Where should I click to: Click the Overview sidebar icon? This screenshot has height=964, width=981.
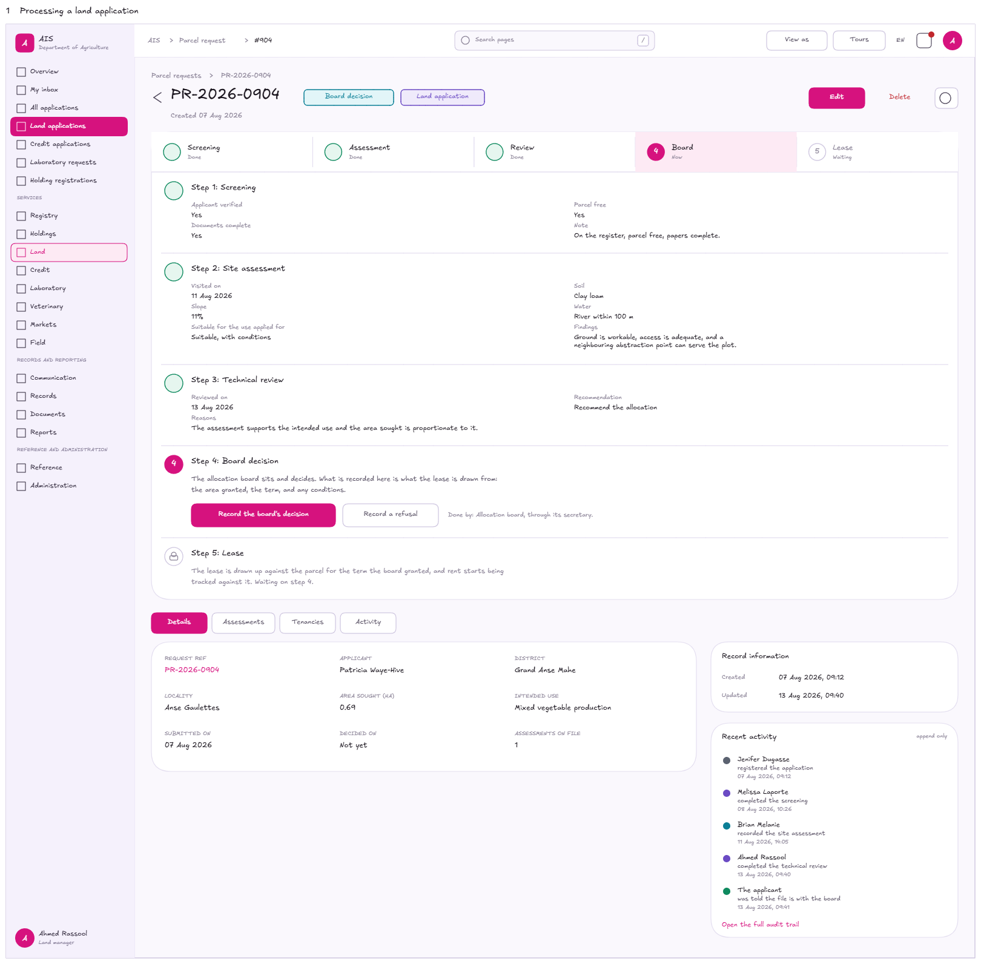(x=21, y=72)
